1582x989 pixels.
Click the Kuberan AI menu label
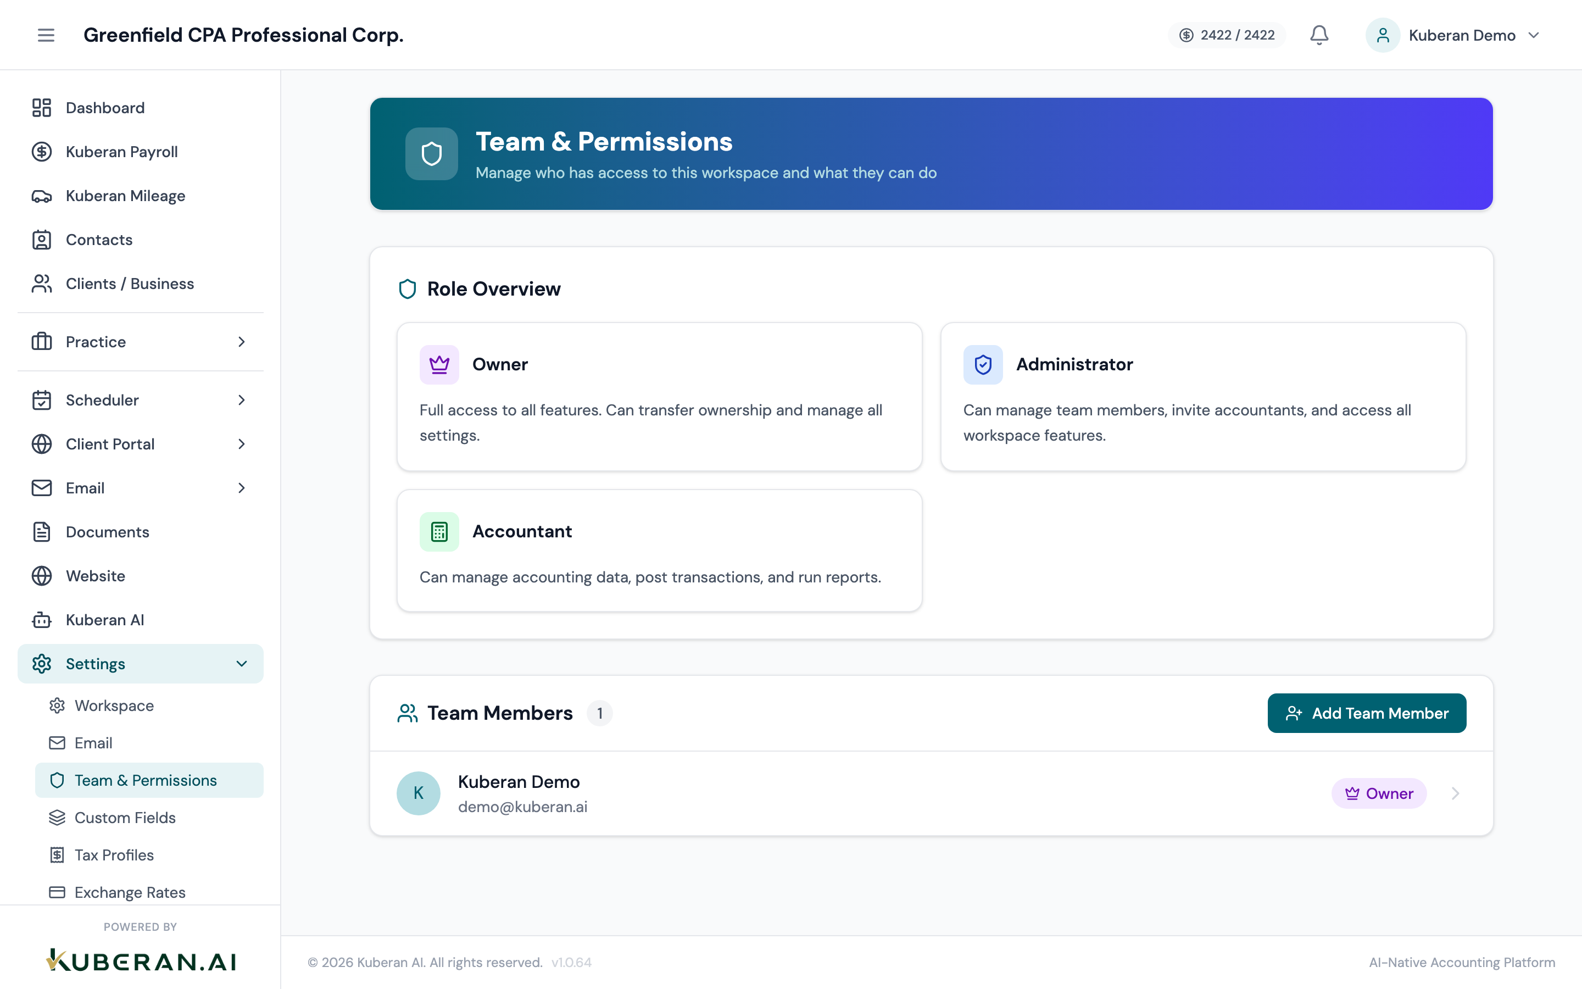(104, 619)
